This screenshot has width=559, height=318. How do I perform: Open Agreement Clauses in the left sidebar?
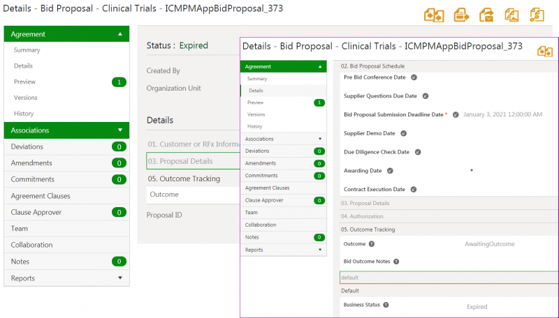(40, 196)
